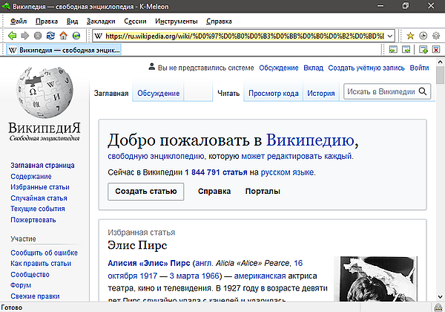
Task: Click Сообщить об ошибке sidebar link
Action: (44, 253)
